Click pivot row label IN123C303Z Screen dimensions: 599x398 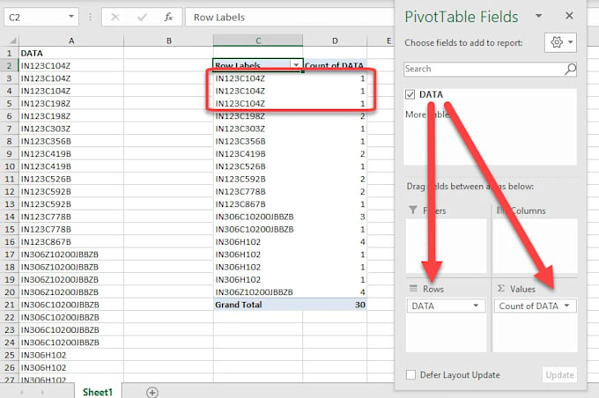coord(258,129)
